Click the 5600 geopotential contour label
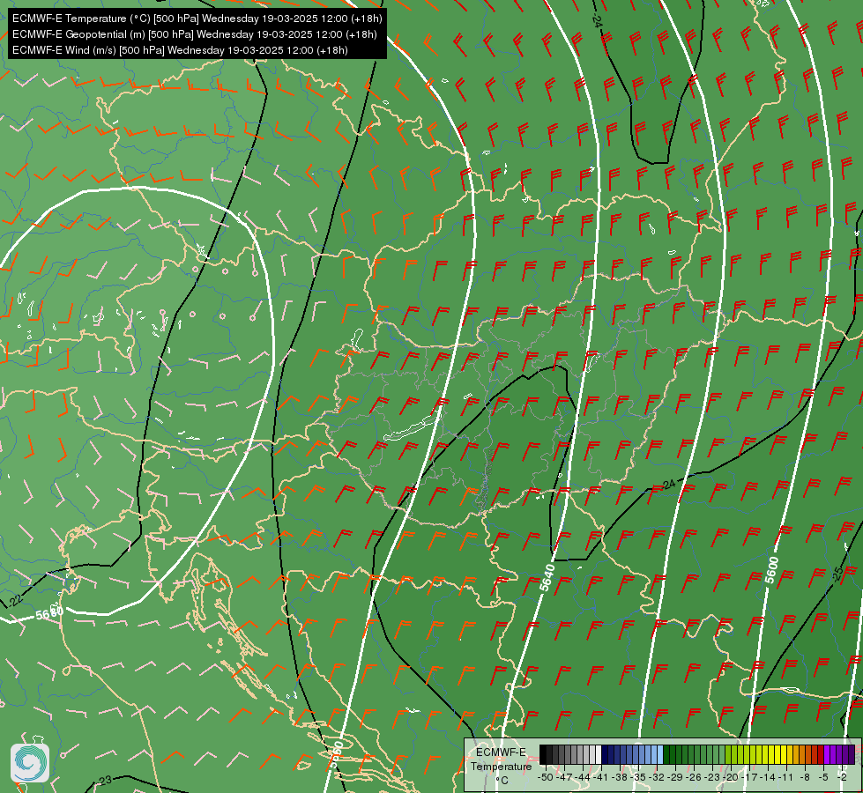The width and height of the screenshot is (863, 793). [x=771, y=570]
